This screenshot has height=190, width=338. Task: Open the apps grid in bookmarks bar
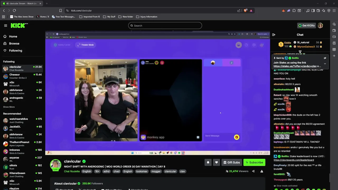pos(3,17)
